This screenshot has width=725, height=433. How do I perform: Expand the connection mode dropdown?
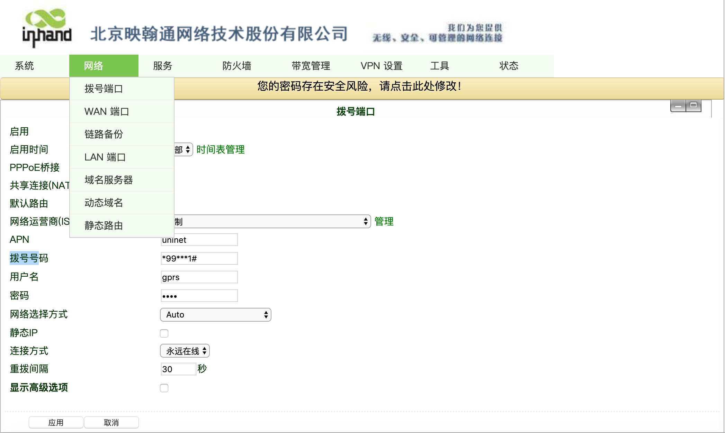(x=185, y=351)
